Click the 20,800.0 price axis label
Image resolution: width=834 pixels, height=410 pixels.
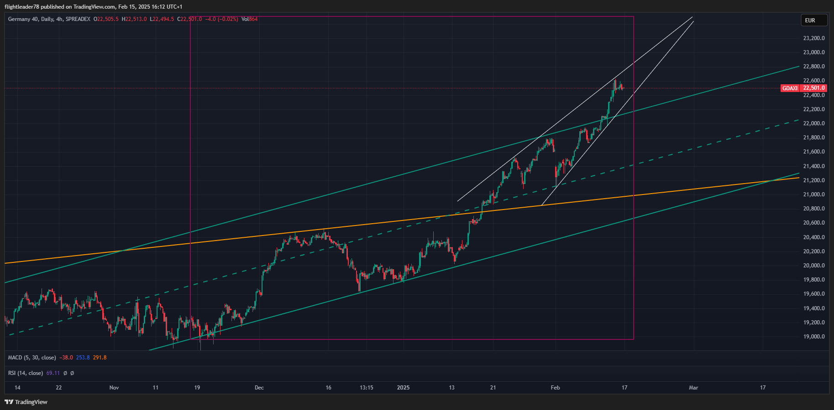(814, 209)
